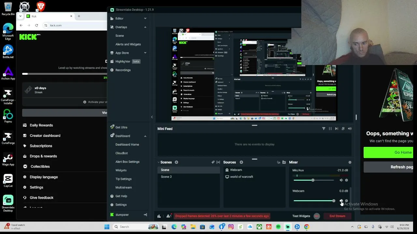Toggle the Mini Feed mute-events icon

(x=343, y=129)
